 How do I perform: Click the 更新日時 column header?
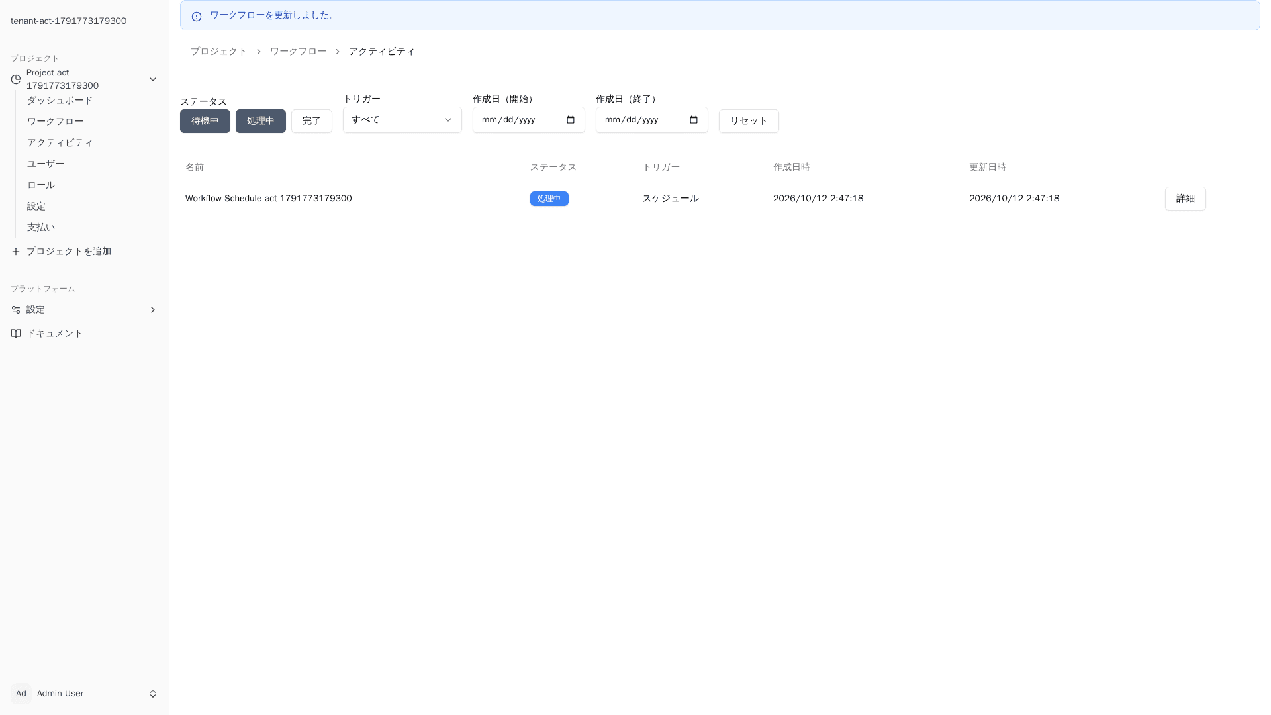[x=988, y=167]
